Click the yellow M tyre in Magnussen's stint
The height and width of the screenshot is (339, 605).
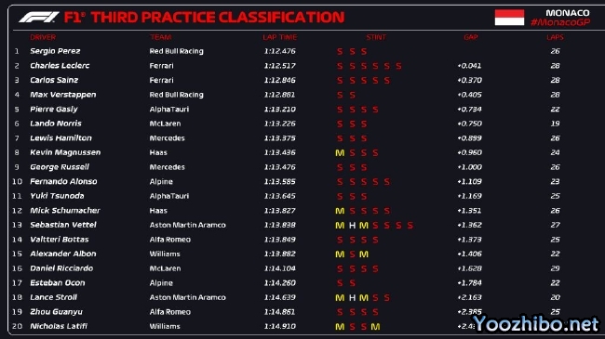[340, 153]
